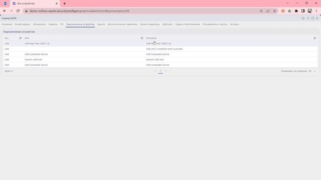321x180 pixels.
Task: Switch to the Конфигурация tab
Action: (x=22, y=24)
